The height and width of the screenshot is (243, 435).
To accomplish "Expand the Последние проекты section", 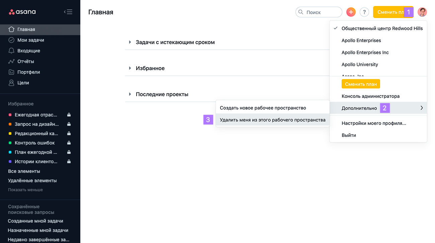I will click(x=130, y=94).
